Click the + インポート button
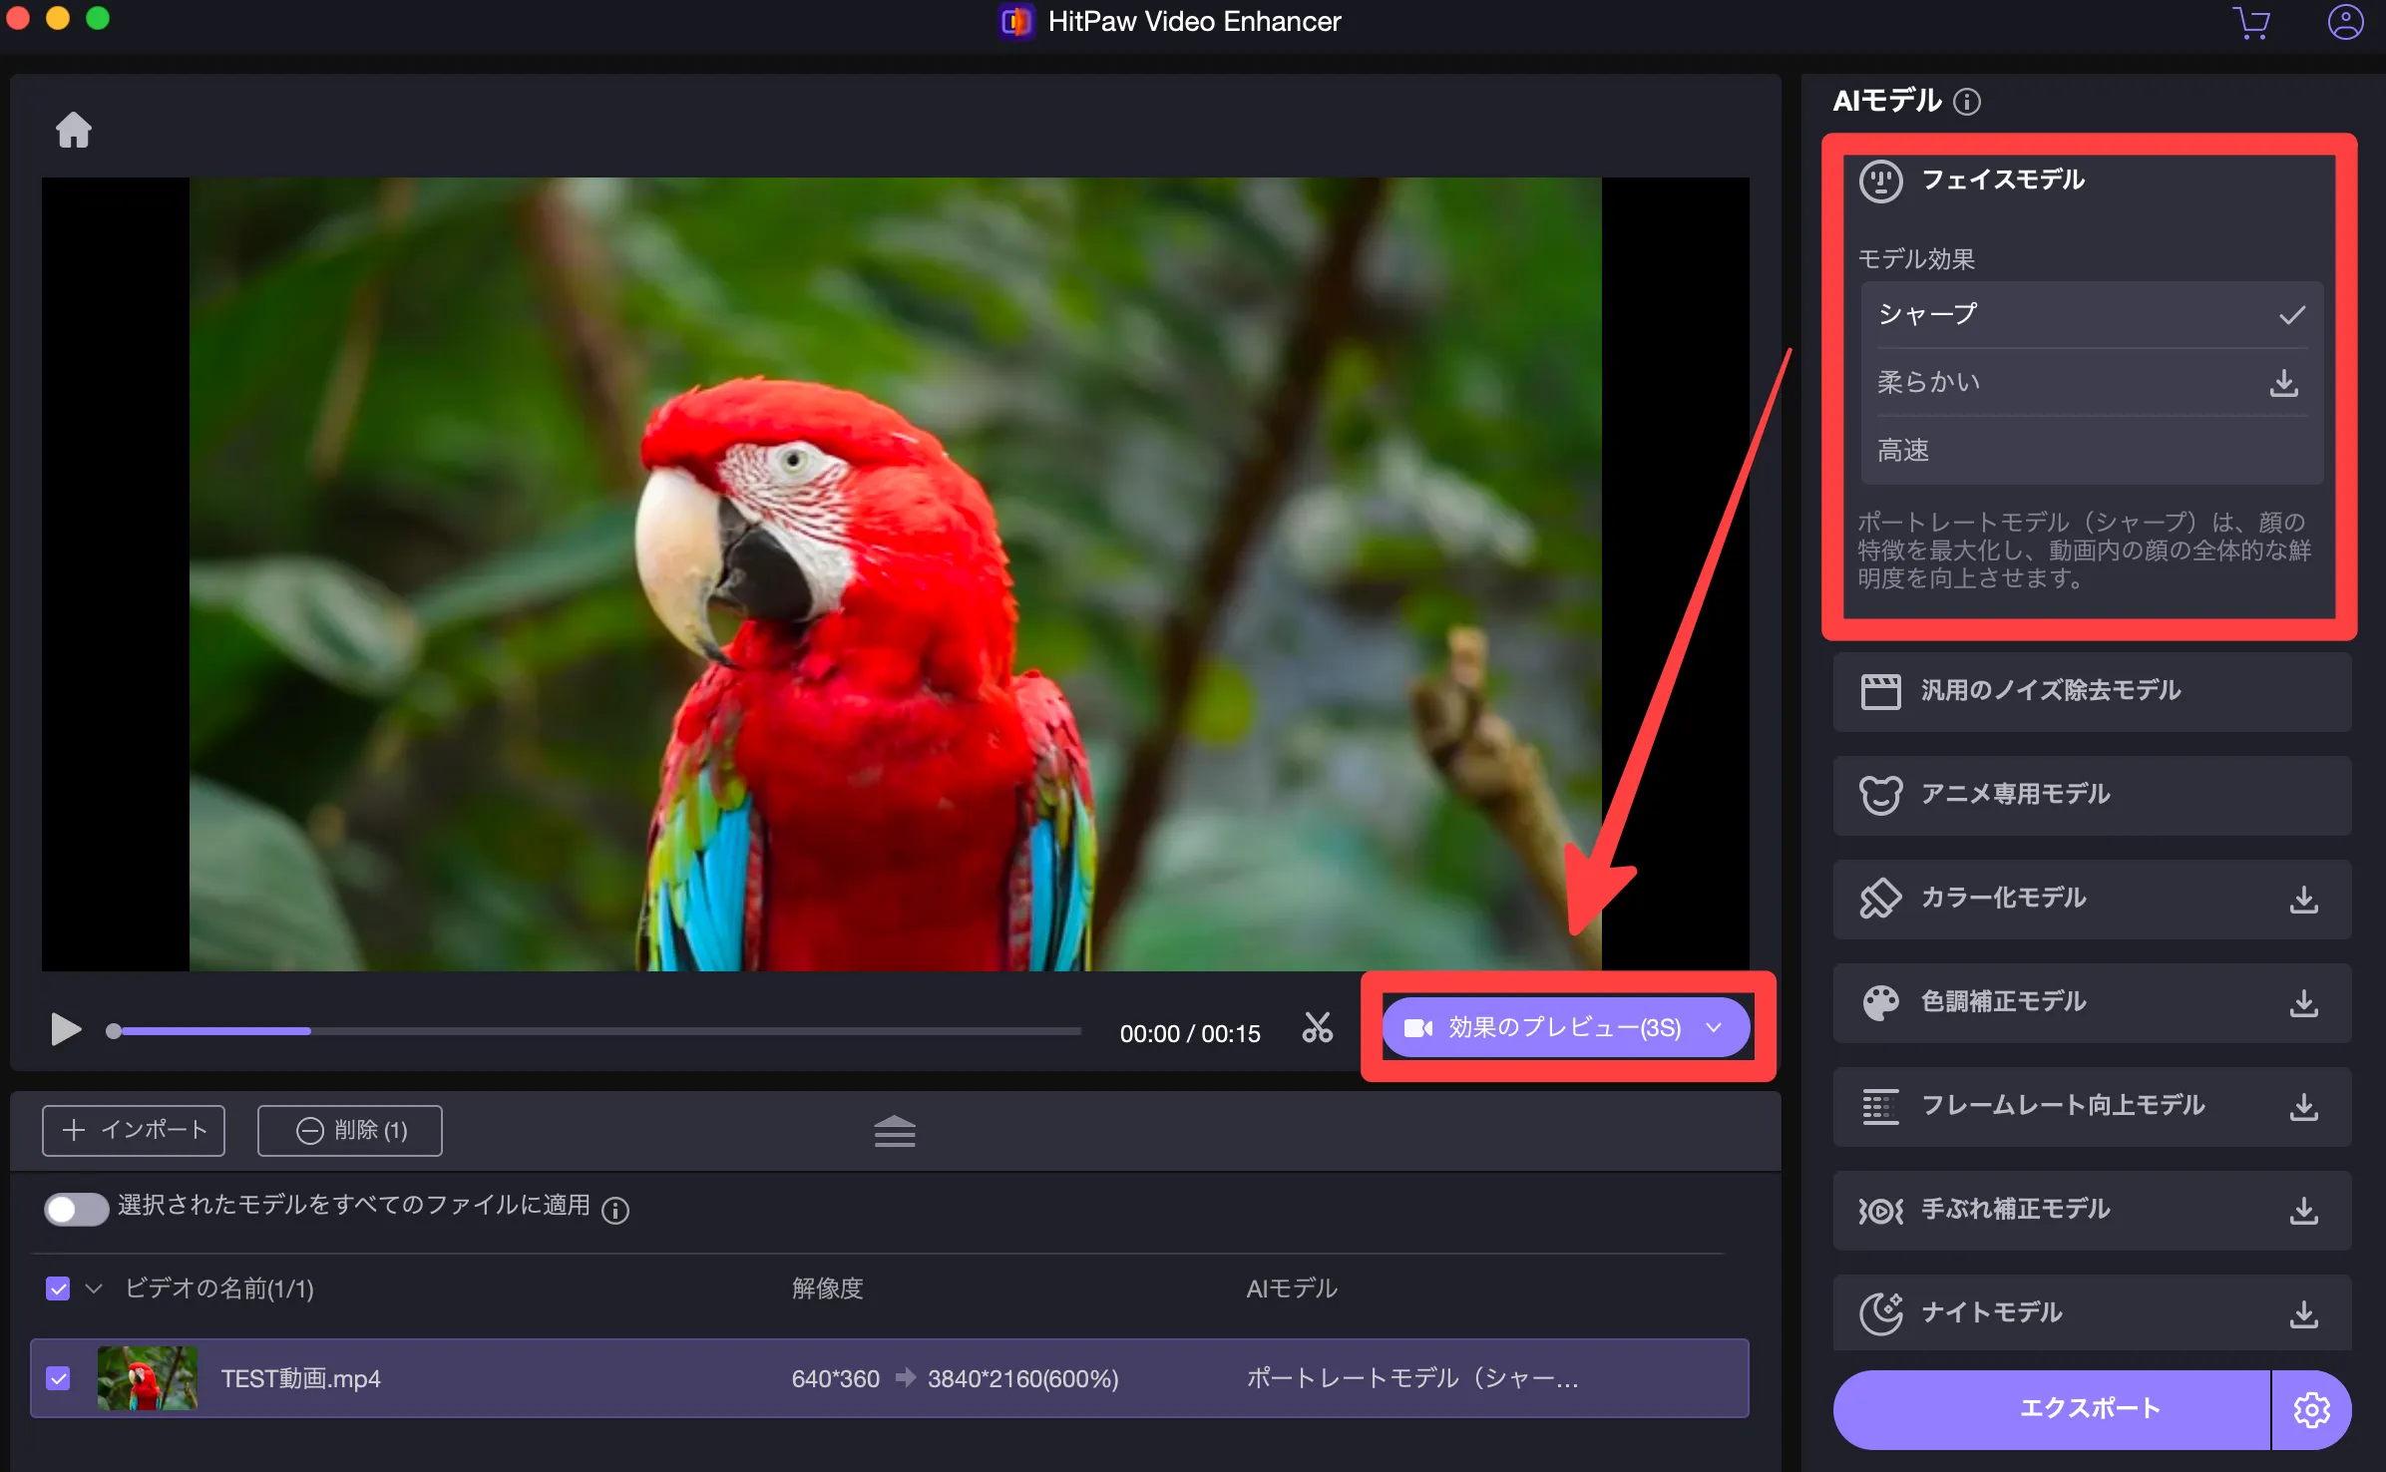The height and width of the screenshot is (1472, 2386). point(137,1130)
